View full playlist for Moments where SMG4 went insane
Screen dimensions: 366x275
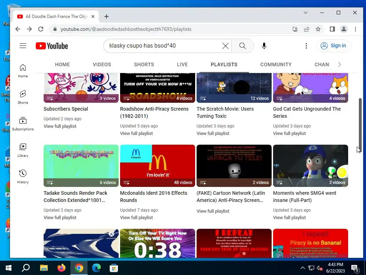290,218
